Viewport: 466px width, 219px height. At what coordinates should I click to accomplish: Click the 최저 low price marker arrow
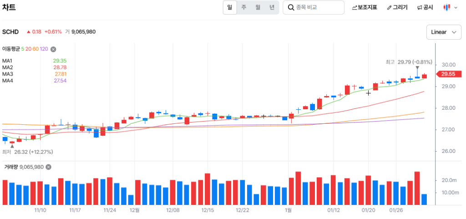click(x=12, y=146)
